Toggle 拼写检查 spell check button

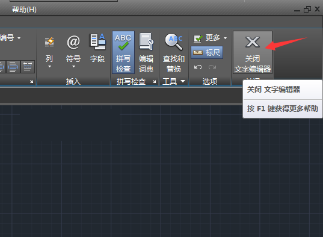[123, 52]
